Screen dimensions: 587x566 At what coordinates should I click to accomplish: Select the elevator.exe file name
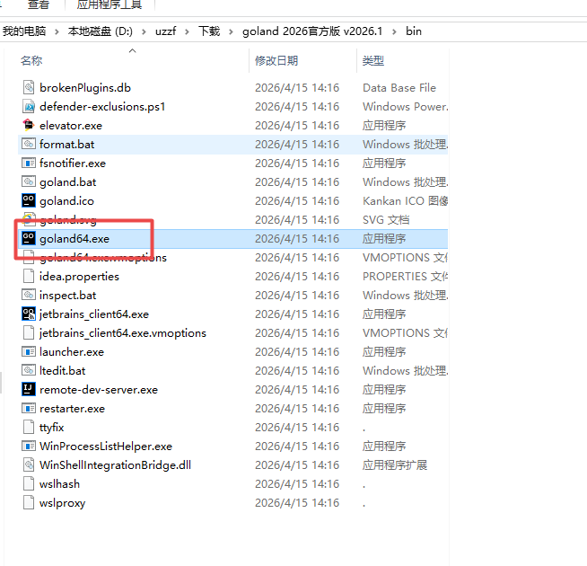tap(71, 126)
